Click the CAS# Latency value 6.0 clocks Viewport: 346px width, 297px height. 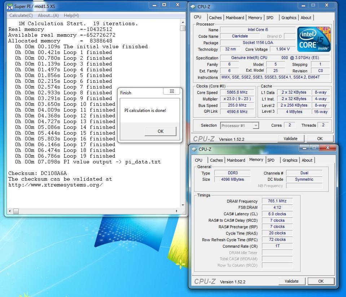point(277,214)
